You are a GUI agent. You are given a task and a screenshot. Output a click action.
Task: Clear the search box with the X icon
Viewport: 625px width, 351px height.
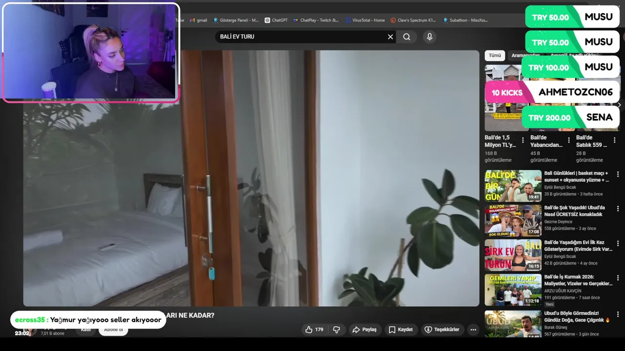[x=390, y=37]
